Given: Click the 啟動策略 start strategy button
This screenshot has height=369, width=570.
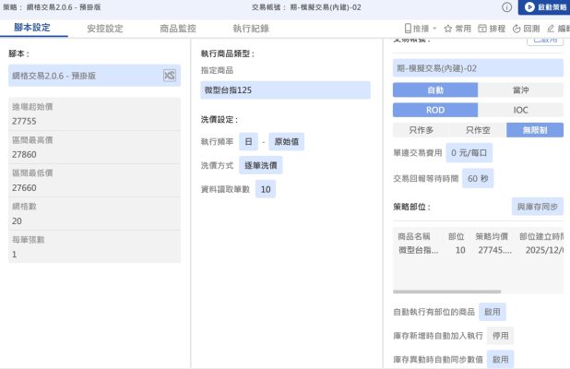Looking at the screenshot, I should pyautogui.click(x=544, y=7).
